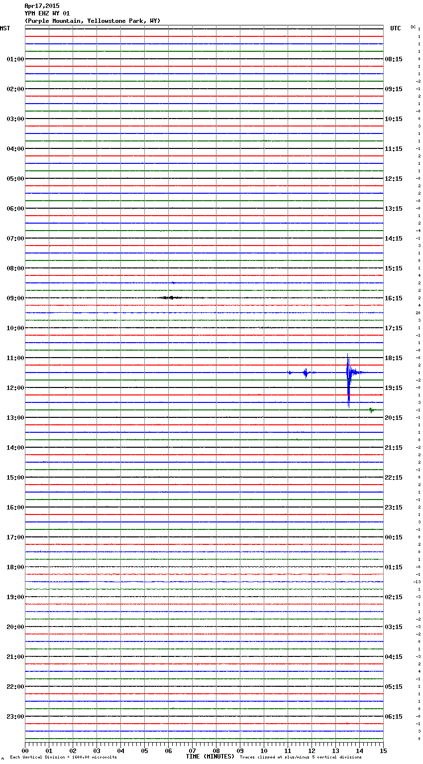Click the 'TIME (MINUTES)' axis title
Viewport: 423px width, 764px height.
(210, 757)
